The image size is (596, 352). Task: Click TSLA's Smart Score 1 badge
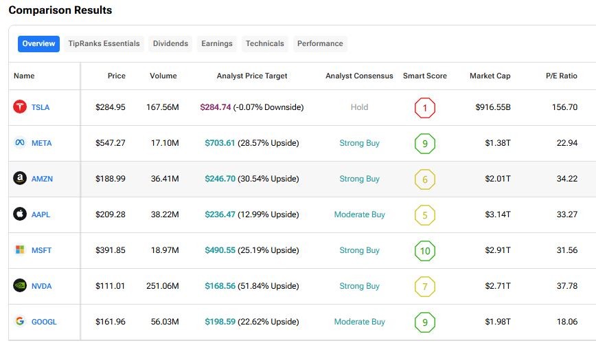pos(425,108)
